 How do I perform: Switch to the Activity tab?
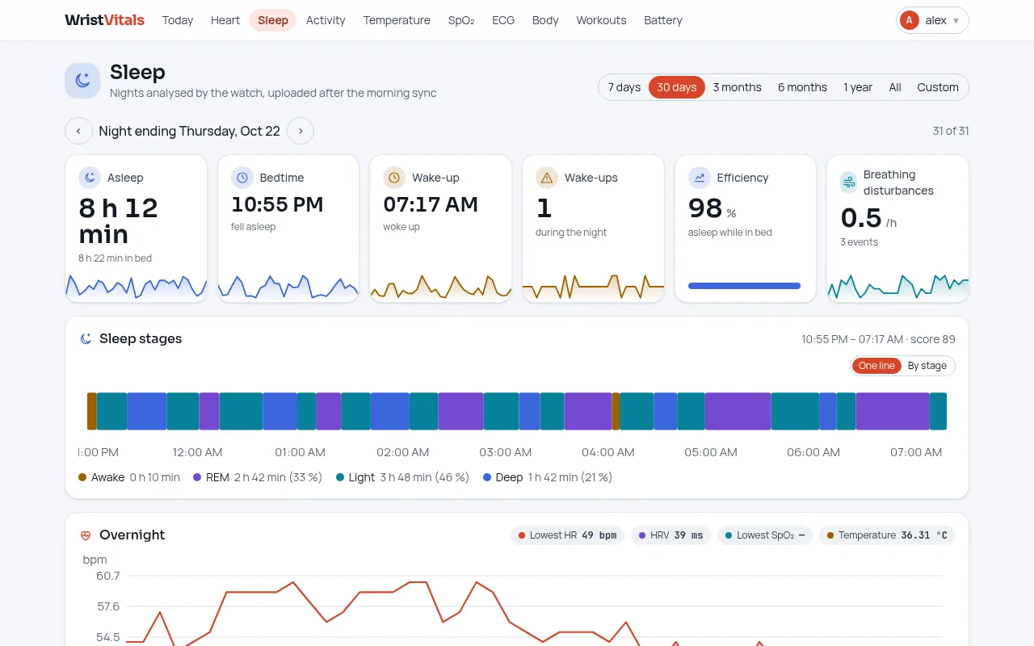(x=326, y=20)
